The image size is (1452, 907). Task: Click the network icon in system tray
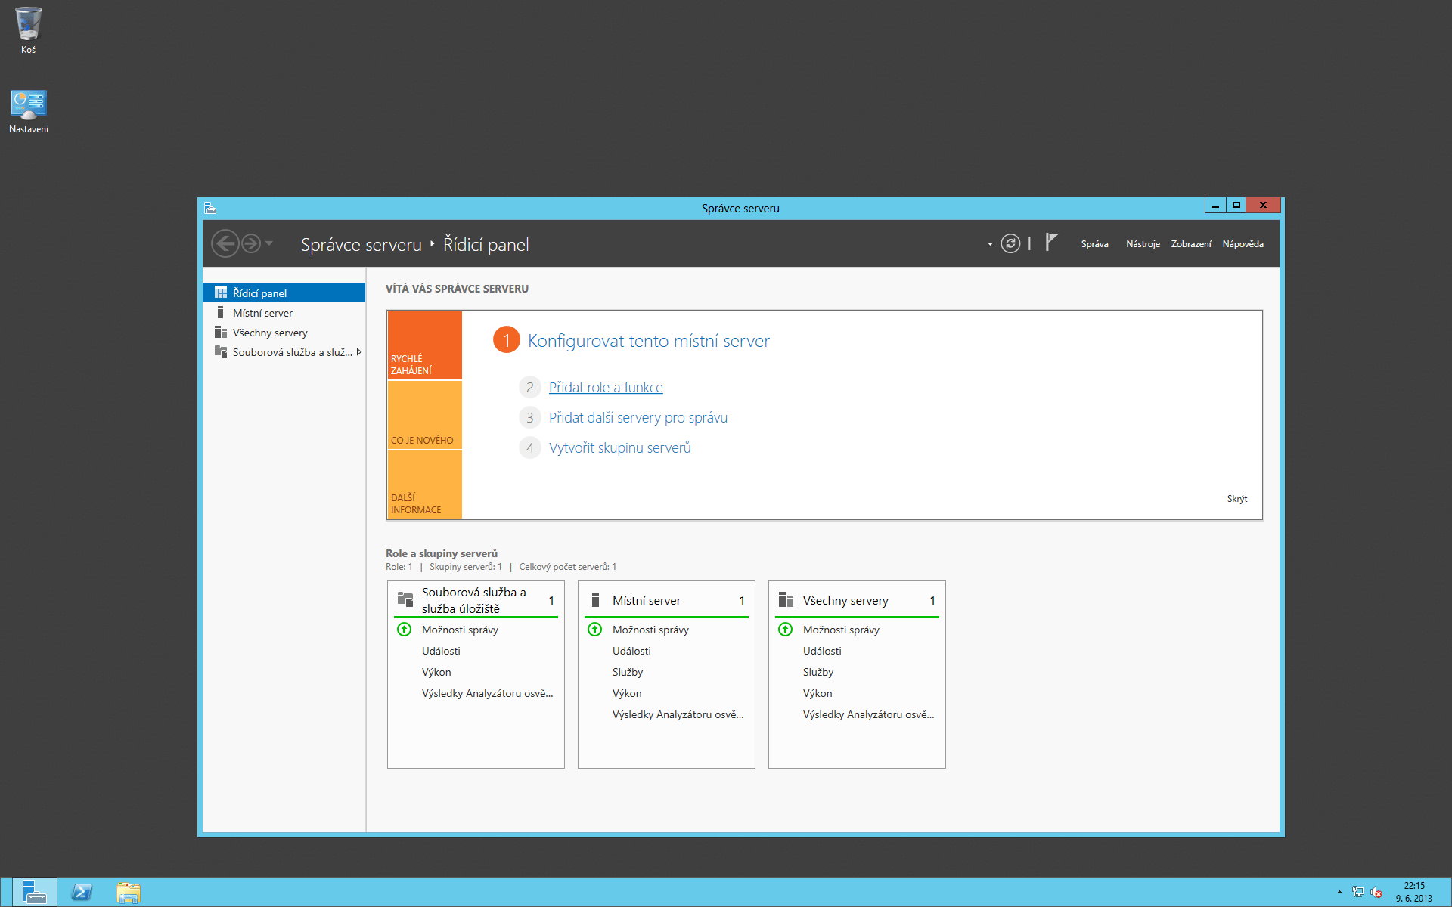pos(1358,893)
